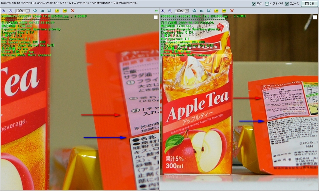Click right pane 100% zoom value field

(180, 11)
